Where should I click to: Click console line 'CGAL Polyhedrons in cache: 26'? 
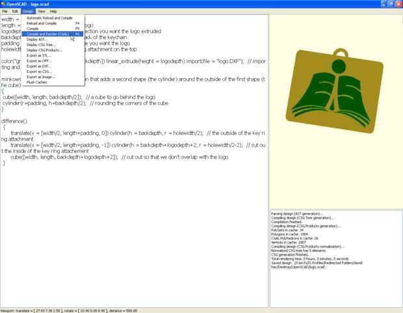coord(294,238)
